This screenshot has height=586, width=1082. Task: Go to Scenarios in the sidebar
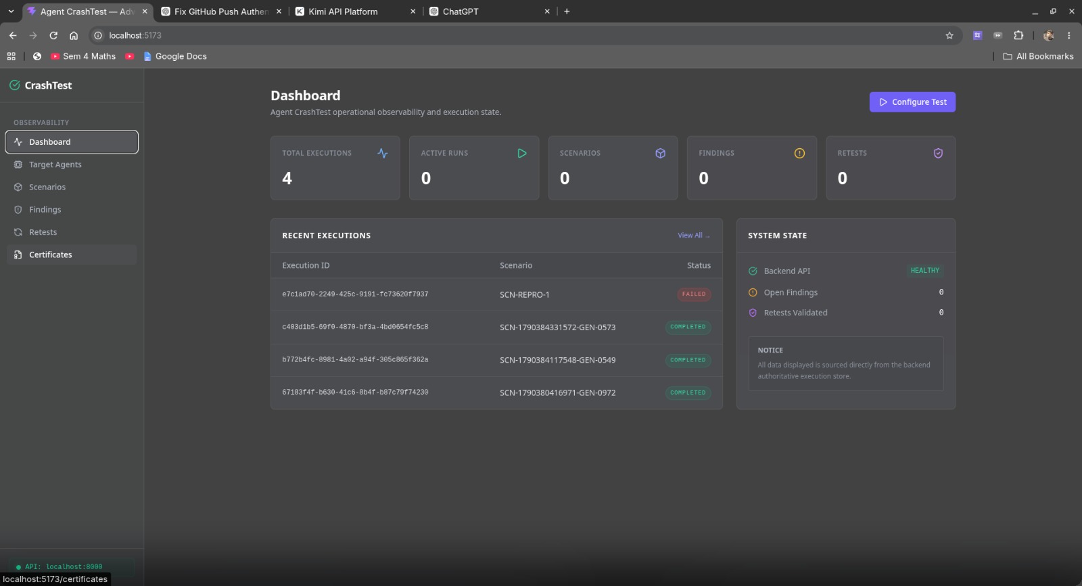pyautogui.click(x=72, y=187)
